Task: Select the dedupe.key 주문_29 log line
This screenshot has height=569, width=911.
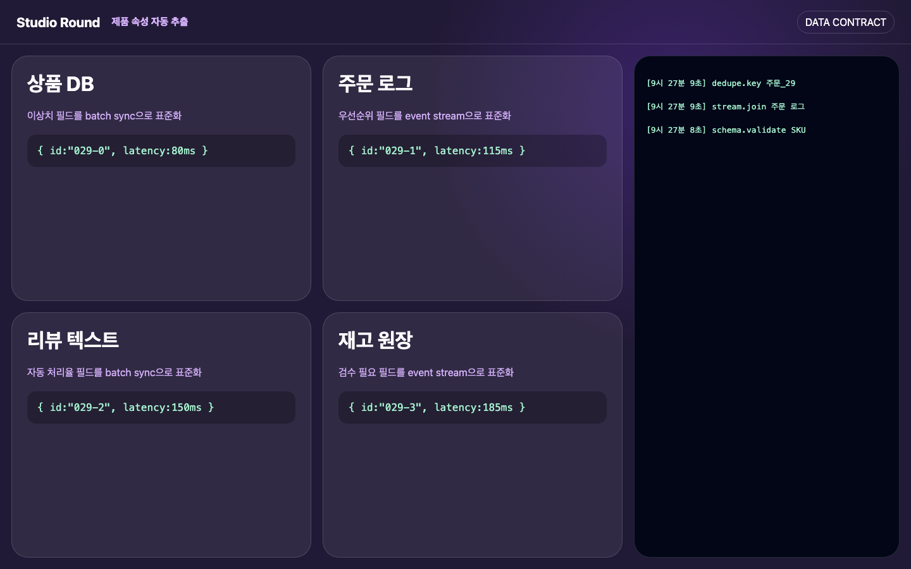Action: pyautogui.click(x=721, y=83)
